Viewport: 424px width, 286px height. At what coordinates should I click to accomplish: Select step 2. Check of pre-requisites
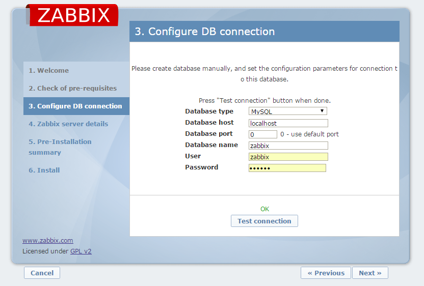76,89
